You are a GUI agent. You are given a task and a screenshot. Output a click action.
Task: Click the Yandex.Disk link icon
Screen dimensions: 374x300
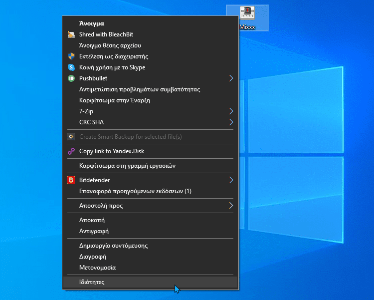[x=71, y=151]
